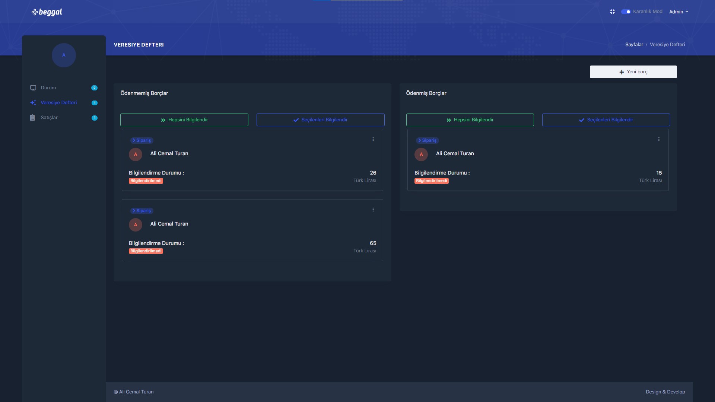
Task: Click the Ödenmiş Borçlar heading
Action: point(426,93)
